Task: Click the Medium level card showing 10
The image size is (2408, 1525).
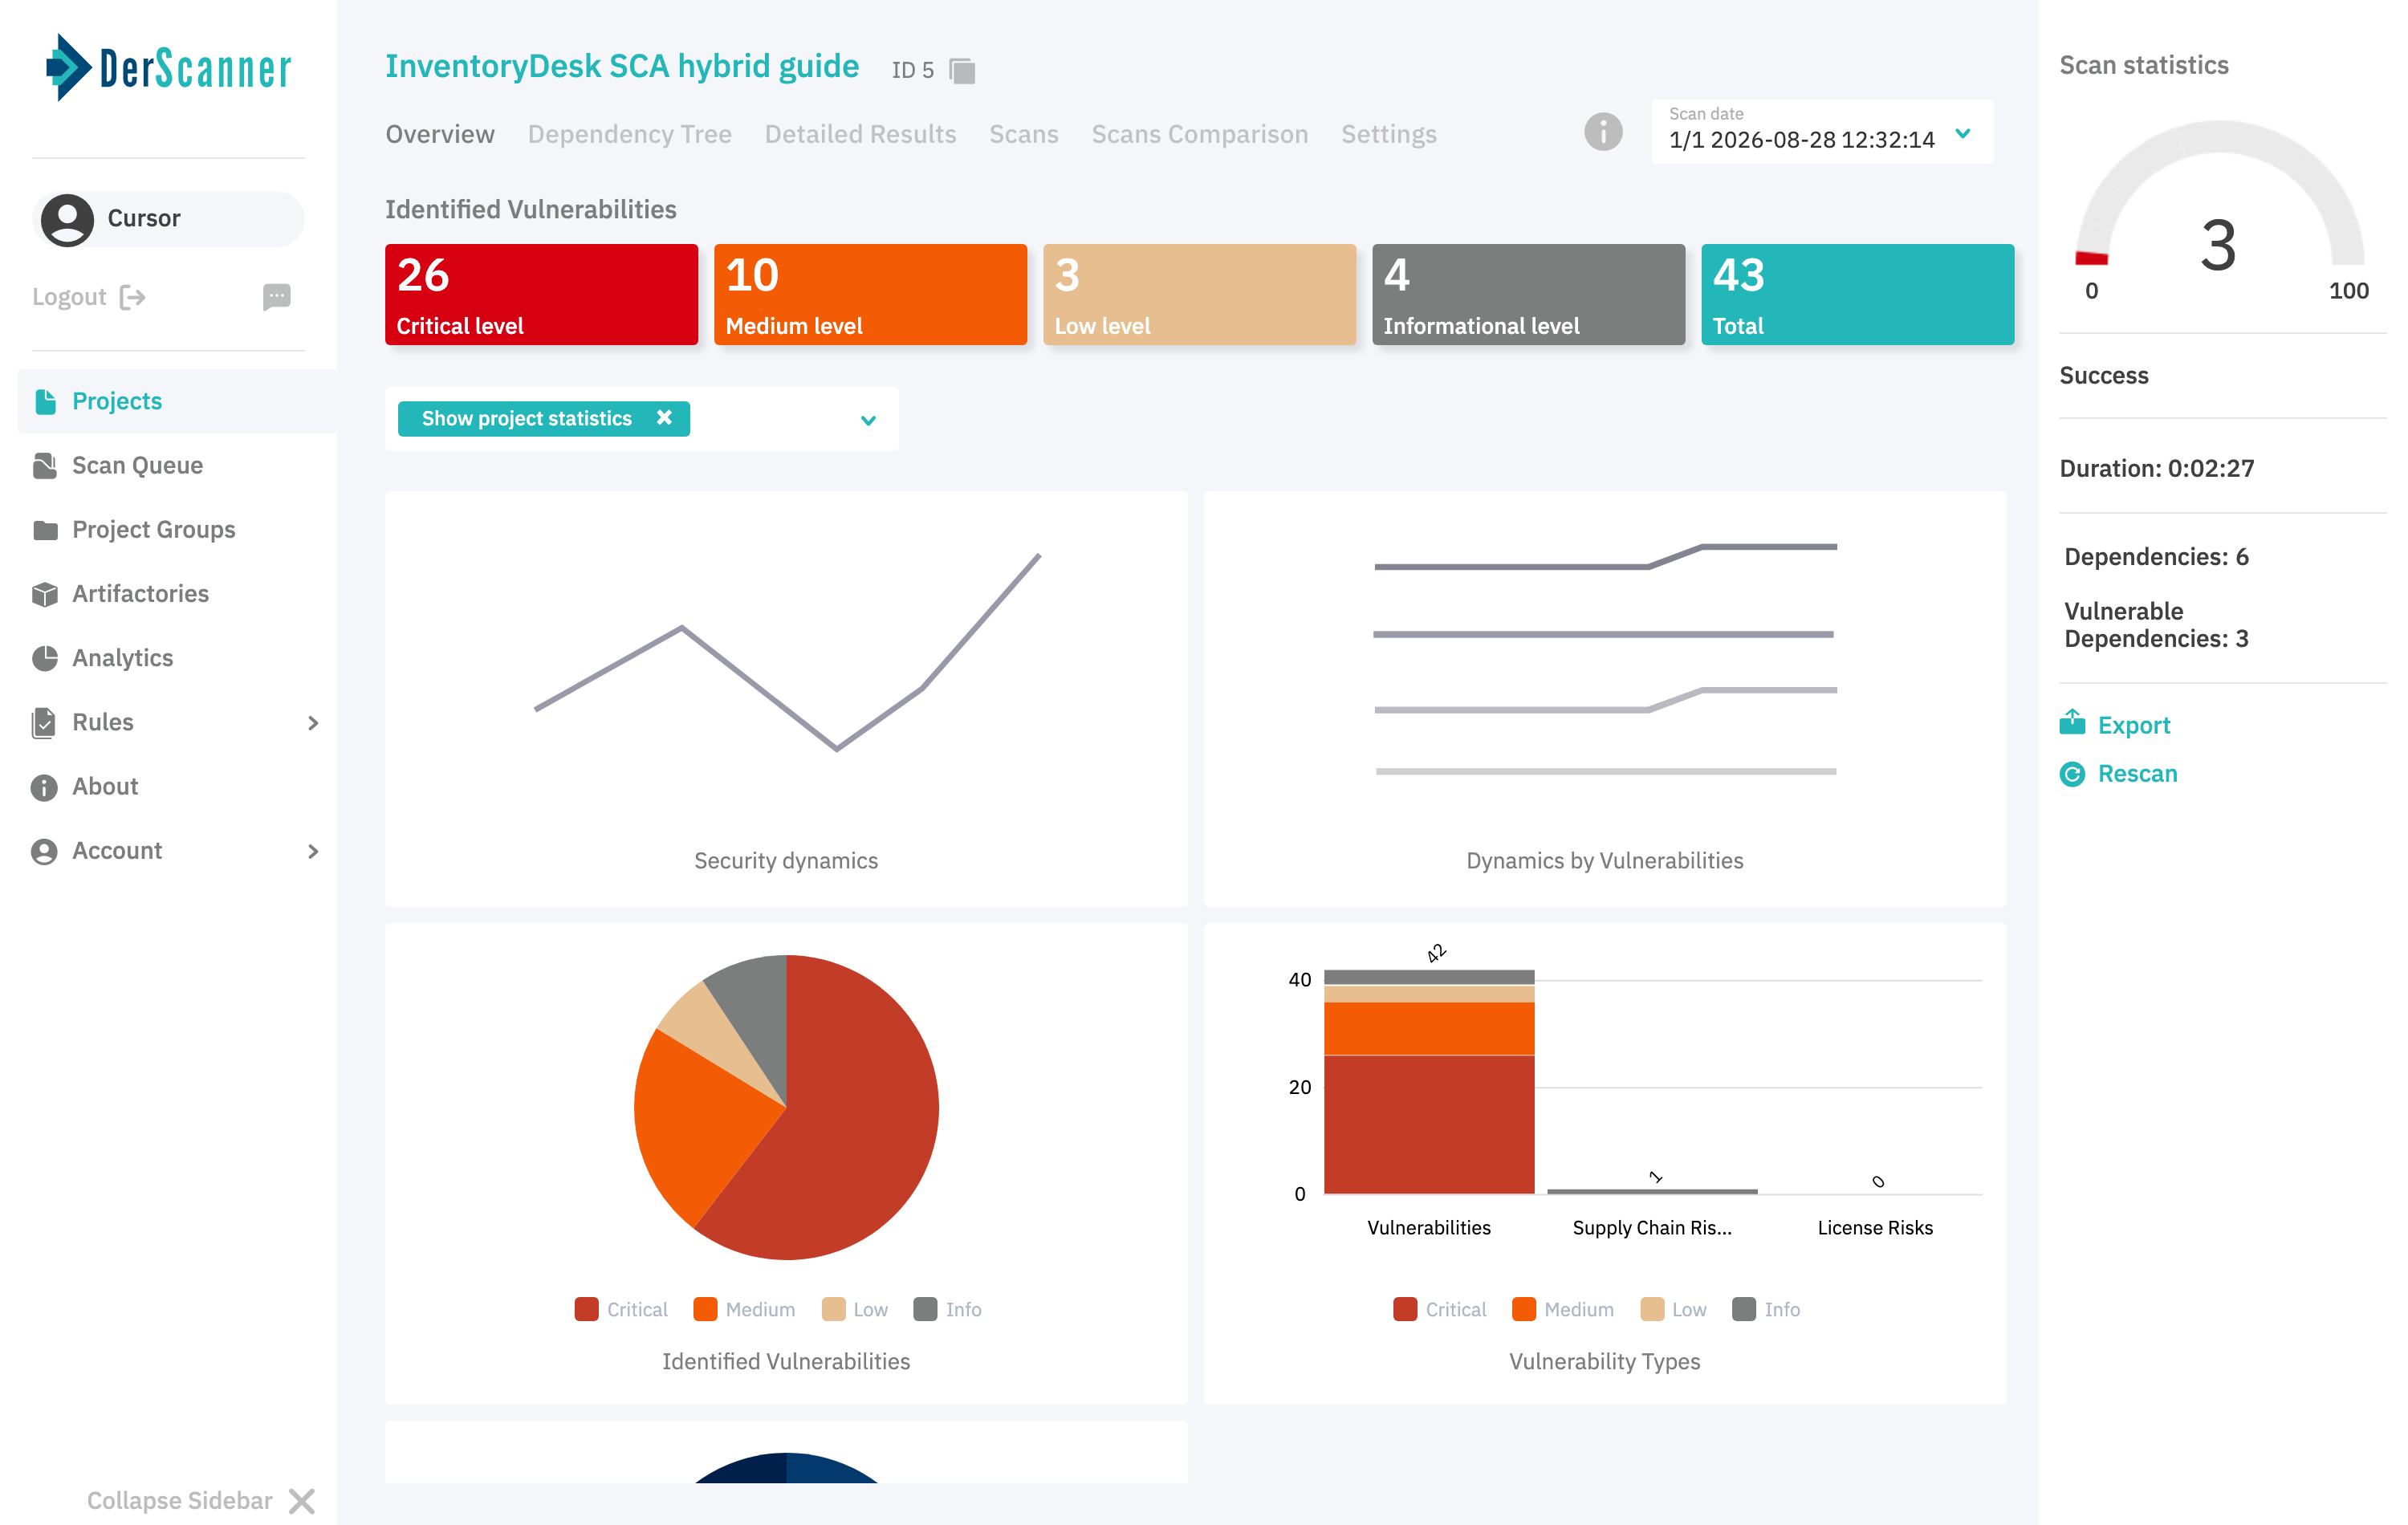Action: (x=870, y=295)
